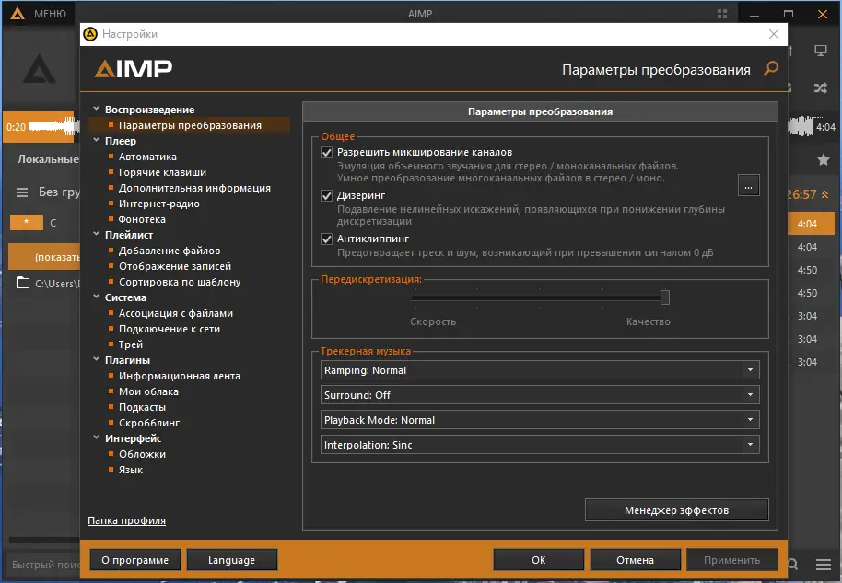Open Ассоциация с файлами settings page
The image size is (842, 583).
pos(176,313)
